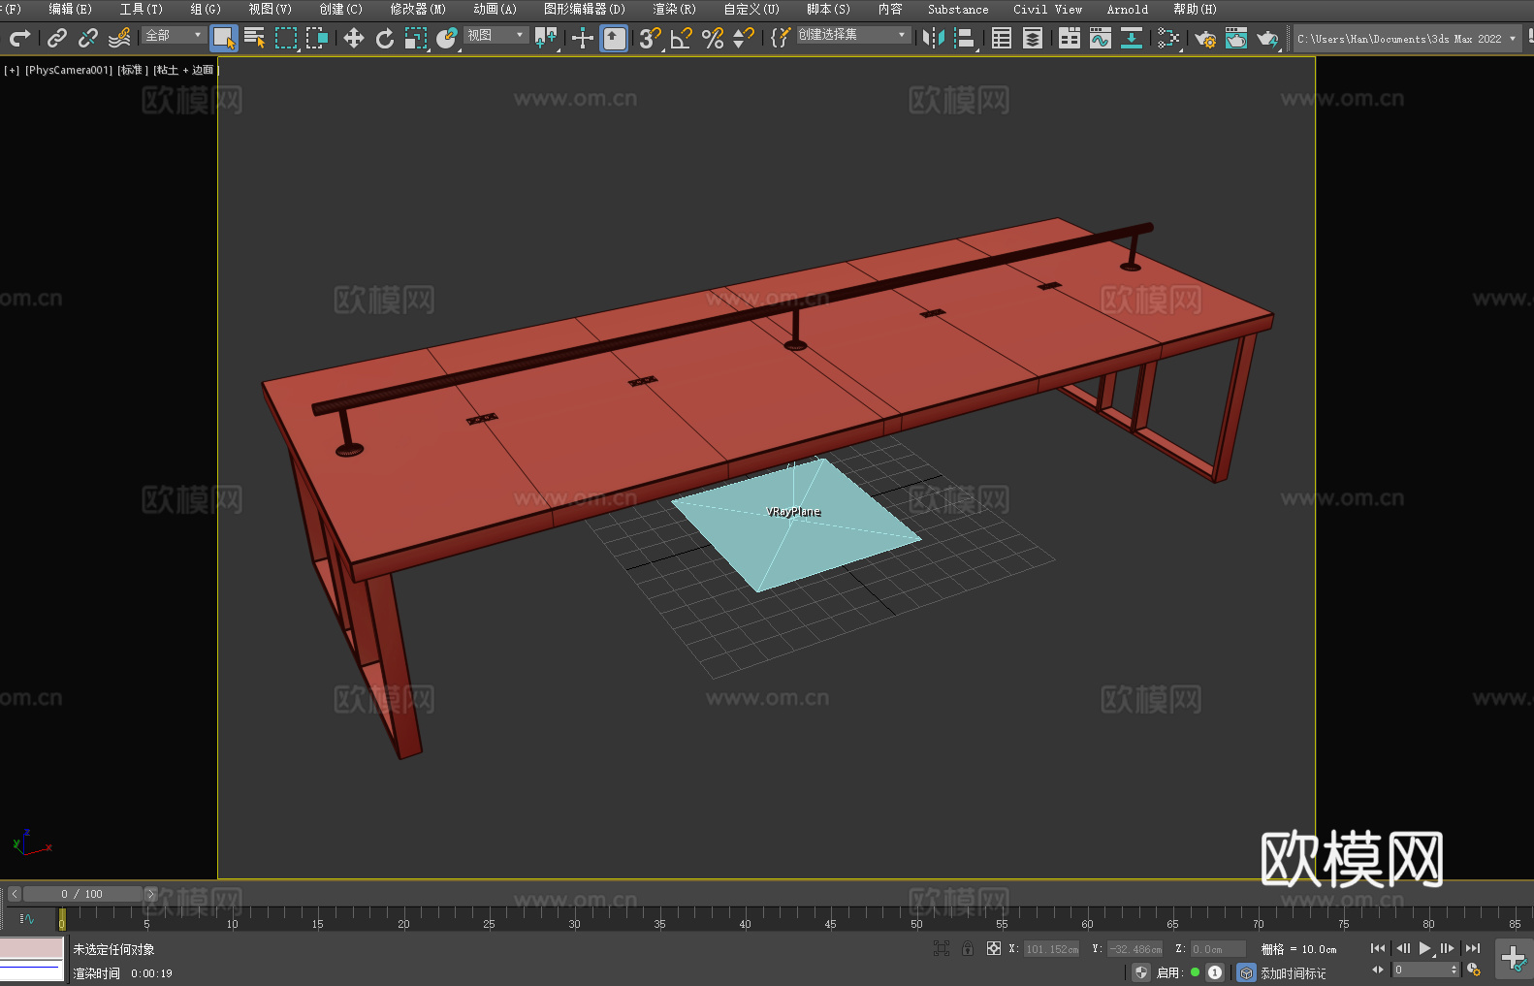The width and height of the screenshot is (1534, 986).
Task: Click 粘土 + 边面 viewport label
Action: point(186,70)
